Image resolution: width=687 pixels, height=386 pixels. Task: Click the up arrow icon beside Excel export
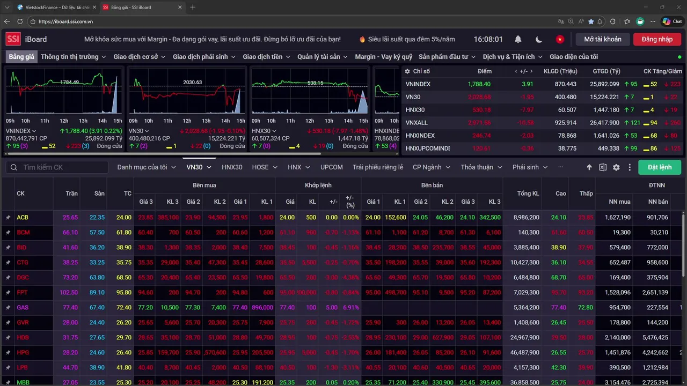pyautogui.click(x=589, y=167)
